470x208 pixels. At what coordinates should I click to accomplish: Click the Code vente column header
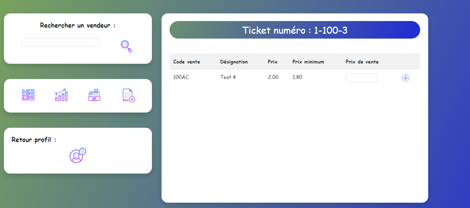click(186, 62)
